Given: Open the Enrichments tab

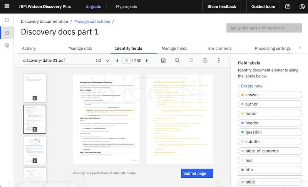Looking at the screenshot, I should coord(220,48).
